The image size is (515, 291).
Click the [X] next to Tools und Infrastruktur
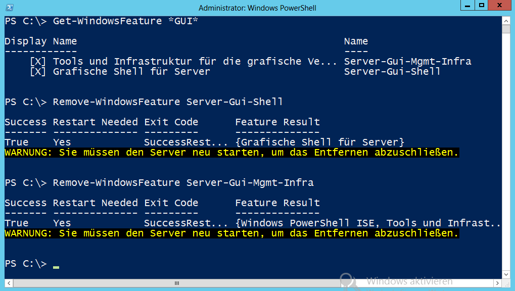(x=38, y=62)
